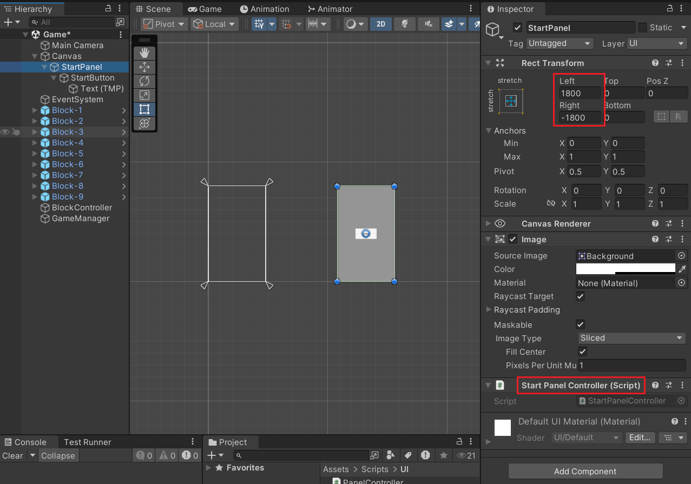The image size is (691, 484).
Task: Select the Move tool in scene overlay
Action: pos(144,67)
